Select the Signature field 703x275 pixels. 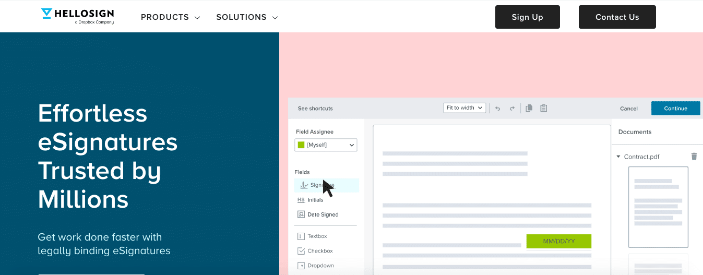327,185
